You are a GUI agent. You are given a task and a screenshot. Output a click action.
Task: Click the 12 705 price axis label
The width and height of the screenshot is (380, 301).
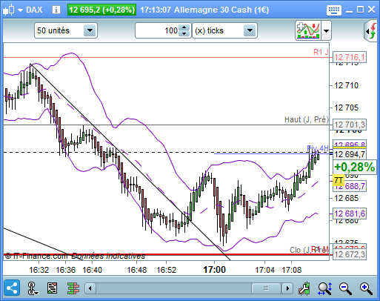point(346,107)
